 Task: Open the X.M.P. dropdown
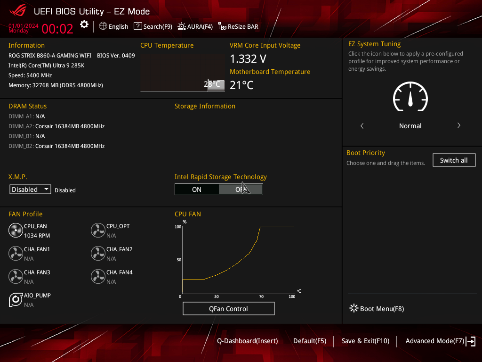[31, 189]
